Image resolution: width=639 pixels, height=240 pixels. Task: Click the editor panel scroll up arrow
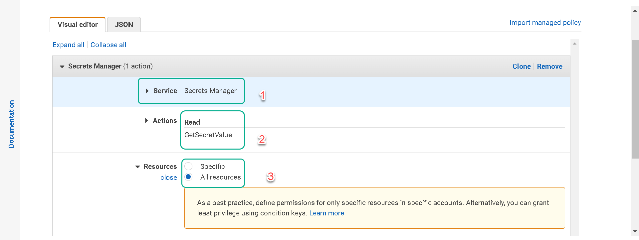pos(574,44)
